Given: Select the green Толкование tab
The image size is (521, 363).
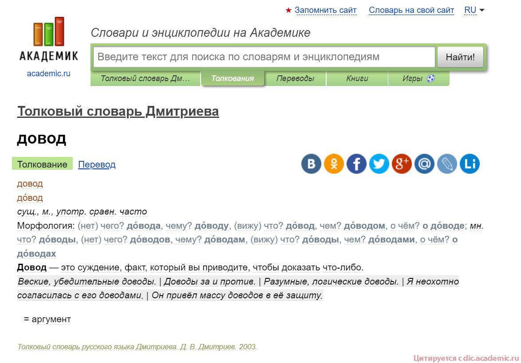Looking at the screenshot, I should (42, 164).
